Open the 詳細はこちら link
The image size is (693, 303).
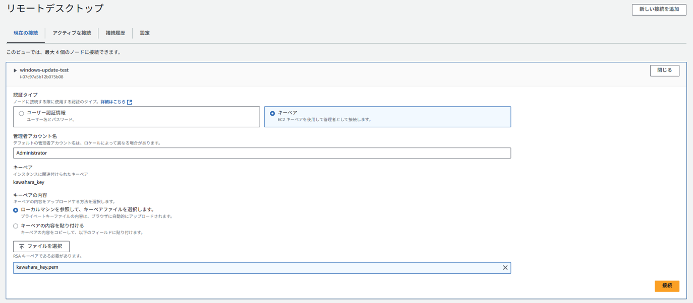113,102
